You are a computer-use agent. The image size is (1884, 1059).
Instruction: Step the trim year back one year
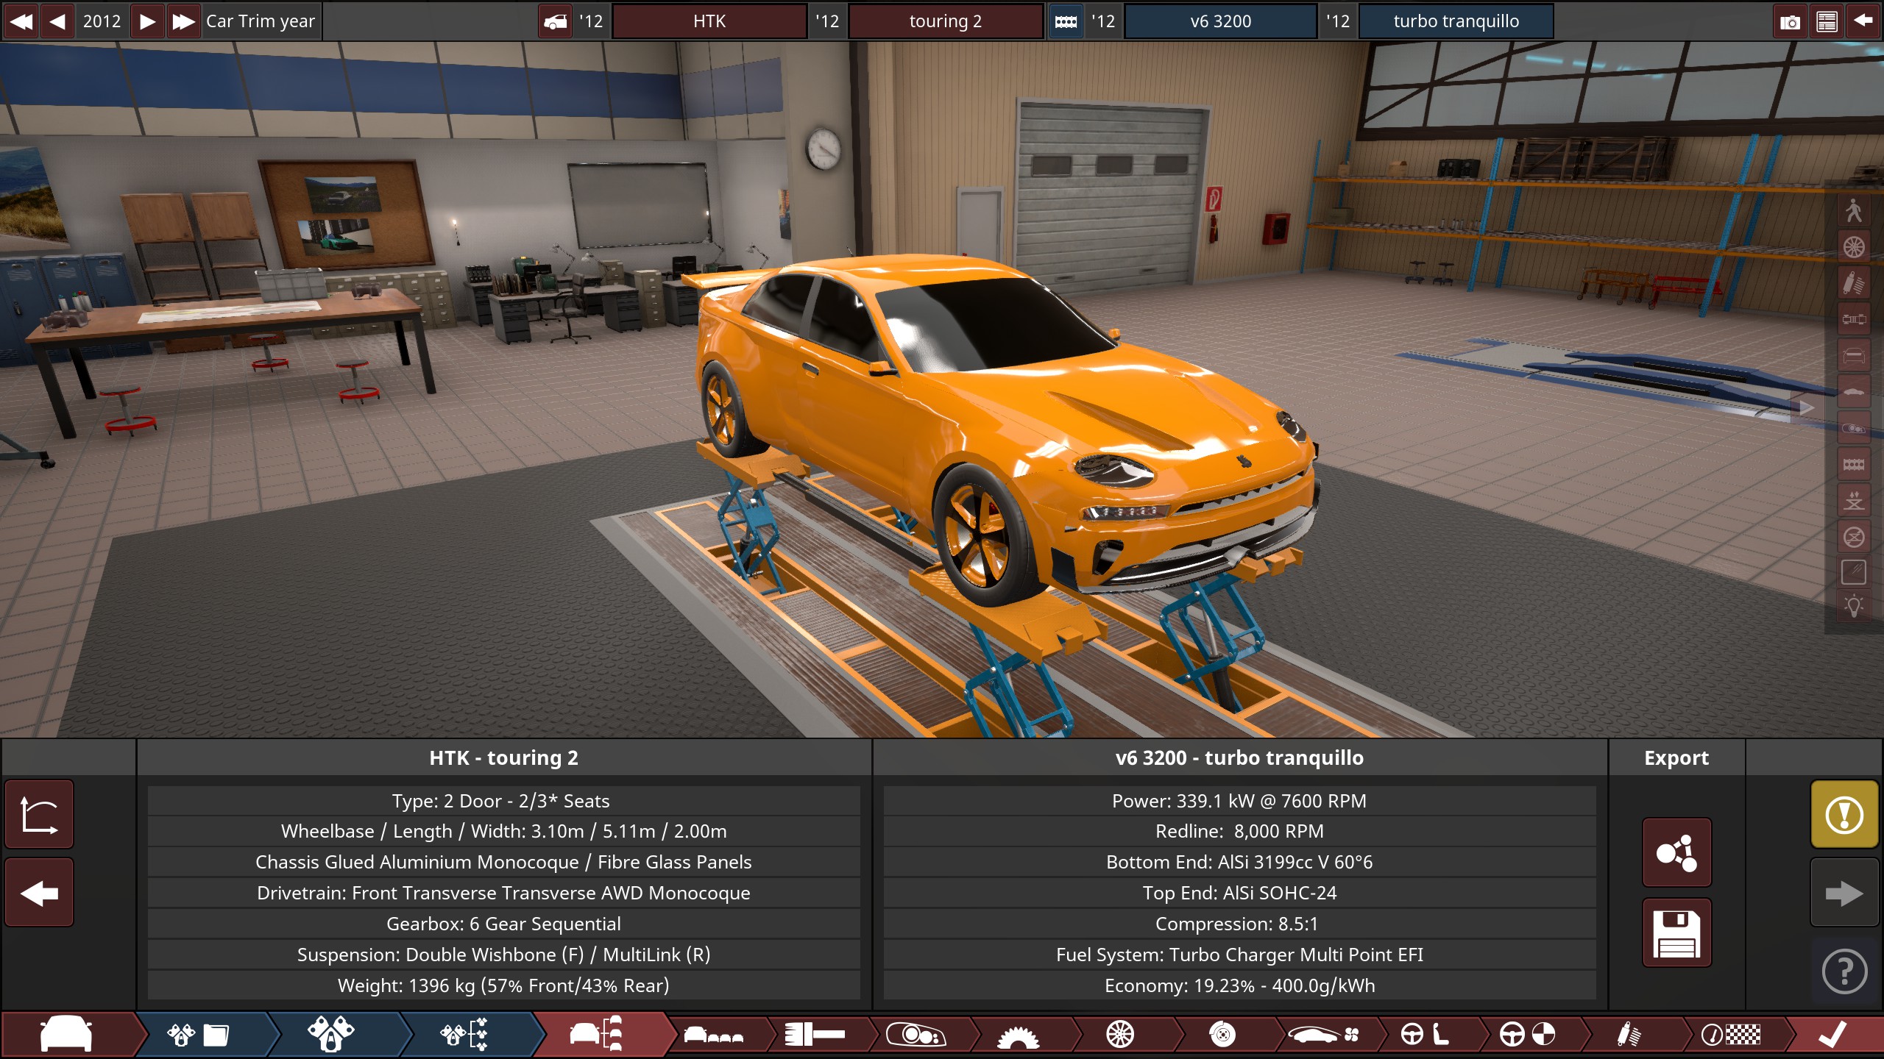pyautogui.click(x=57, y=21)
